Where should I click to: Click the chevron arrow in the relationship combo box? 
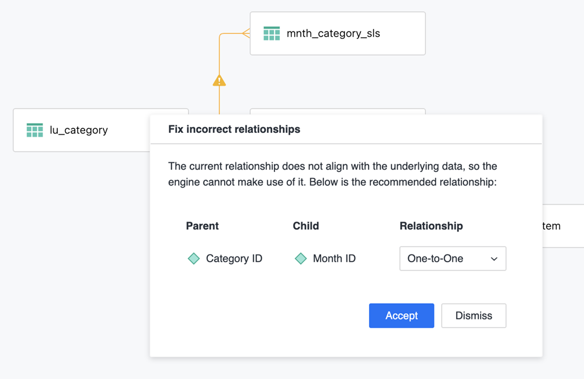[x=494, y=259]
